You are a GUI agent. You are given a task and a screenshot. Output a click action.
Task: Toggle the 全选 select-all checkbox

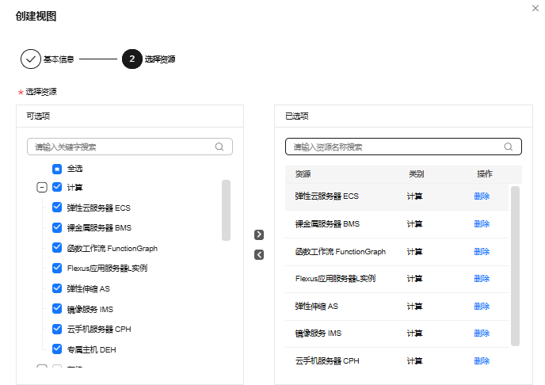tap(57, 169)
